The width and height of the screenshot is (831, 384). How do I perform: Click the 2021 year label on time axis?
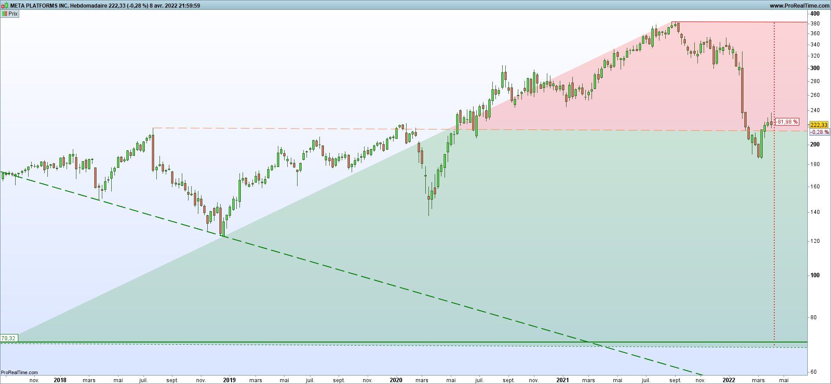click(x=562, y=380)
